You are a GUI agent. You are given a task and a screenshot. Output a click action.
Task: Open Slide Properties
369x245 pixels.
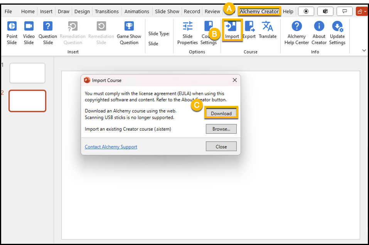point(187,32)
